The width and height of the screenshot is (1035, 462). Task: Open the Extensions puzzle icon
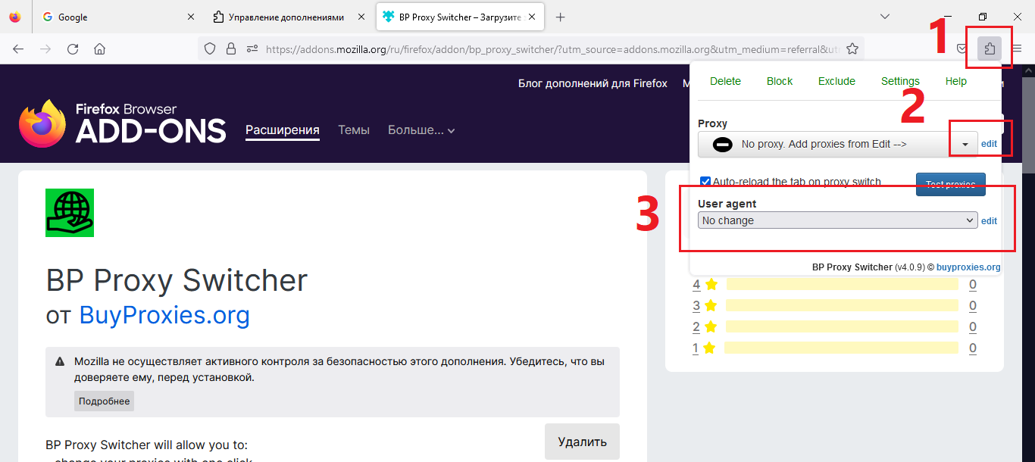pyautogui.click(x=990, y=49)
